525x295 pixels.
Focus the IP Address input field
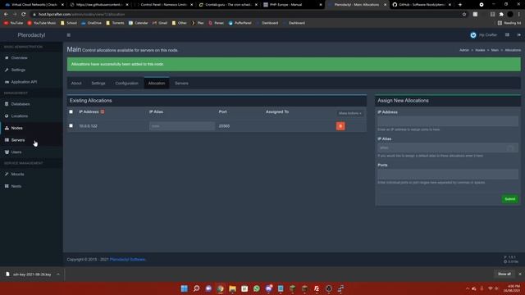tap(448, 121)
